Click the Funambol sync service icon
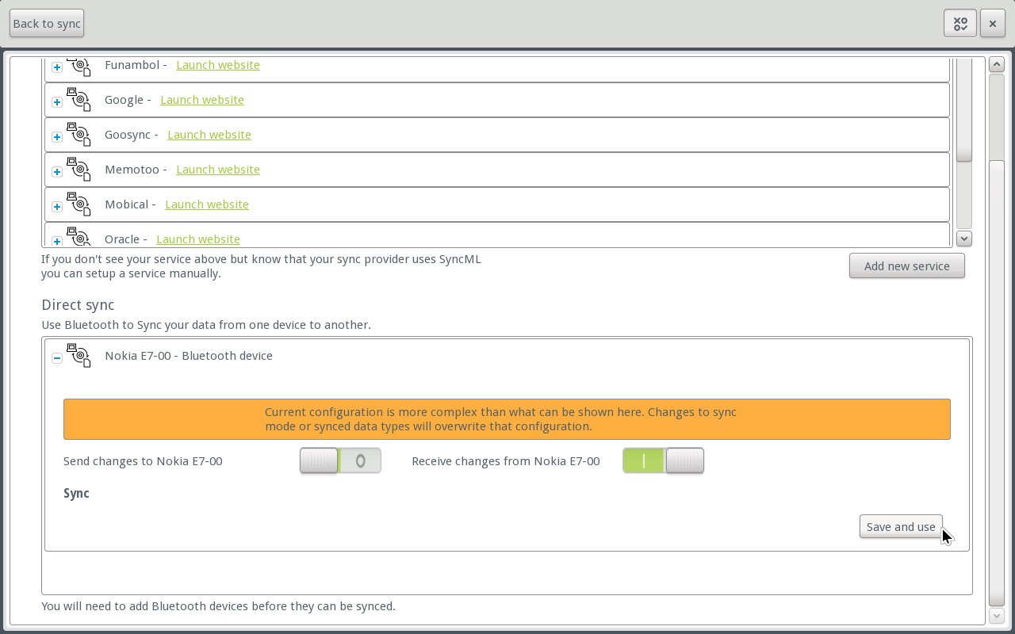This screenshot has width=1015, height=634. tap(79, 66)
